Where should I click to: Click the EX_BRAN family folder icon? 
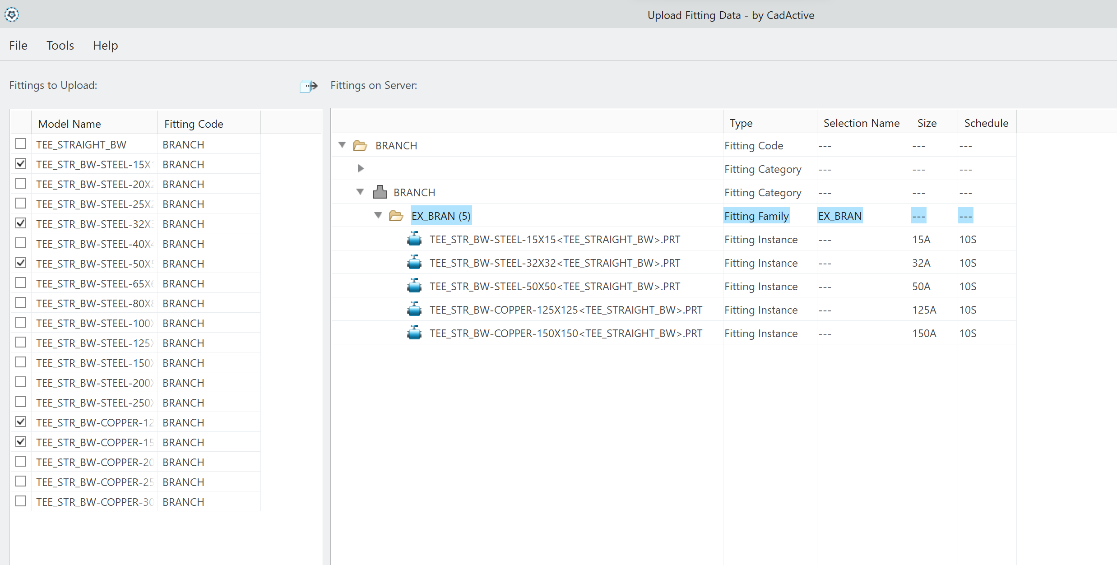click(x=396, y=216)
